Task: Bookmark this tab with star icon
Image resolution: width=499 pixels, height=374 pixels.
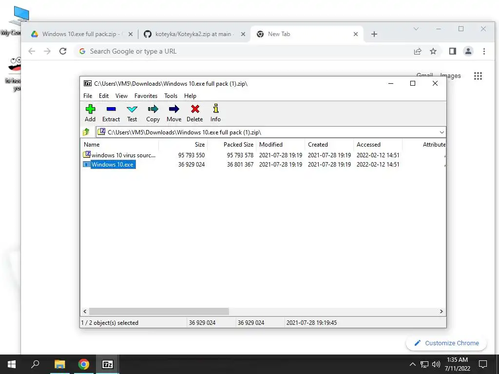Action: [x=433, y=51]
